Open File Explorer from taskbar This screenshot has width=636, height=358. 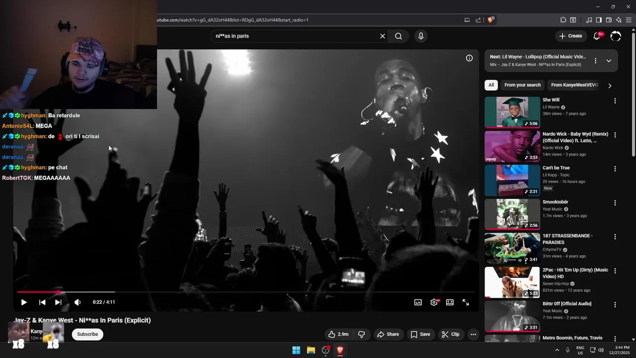click(x=311, y=350)
